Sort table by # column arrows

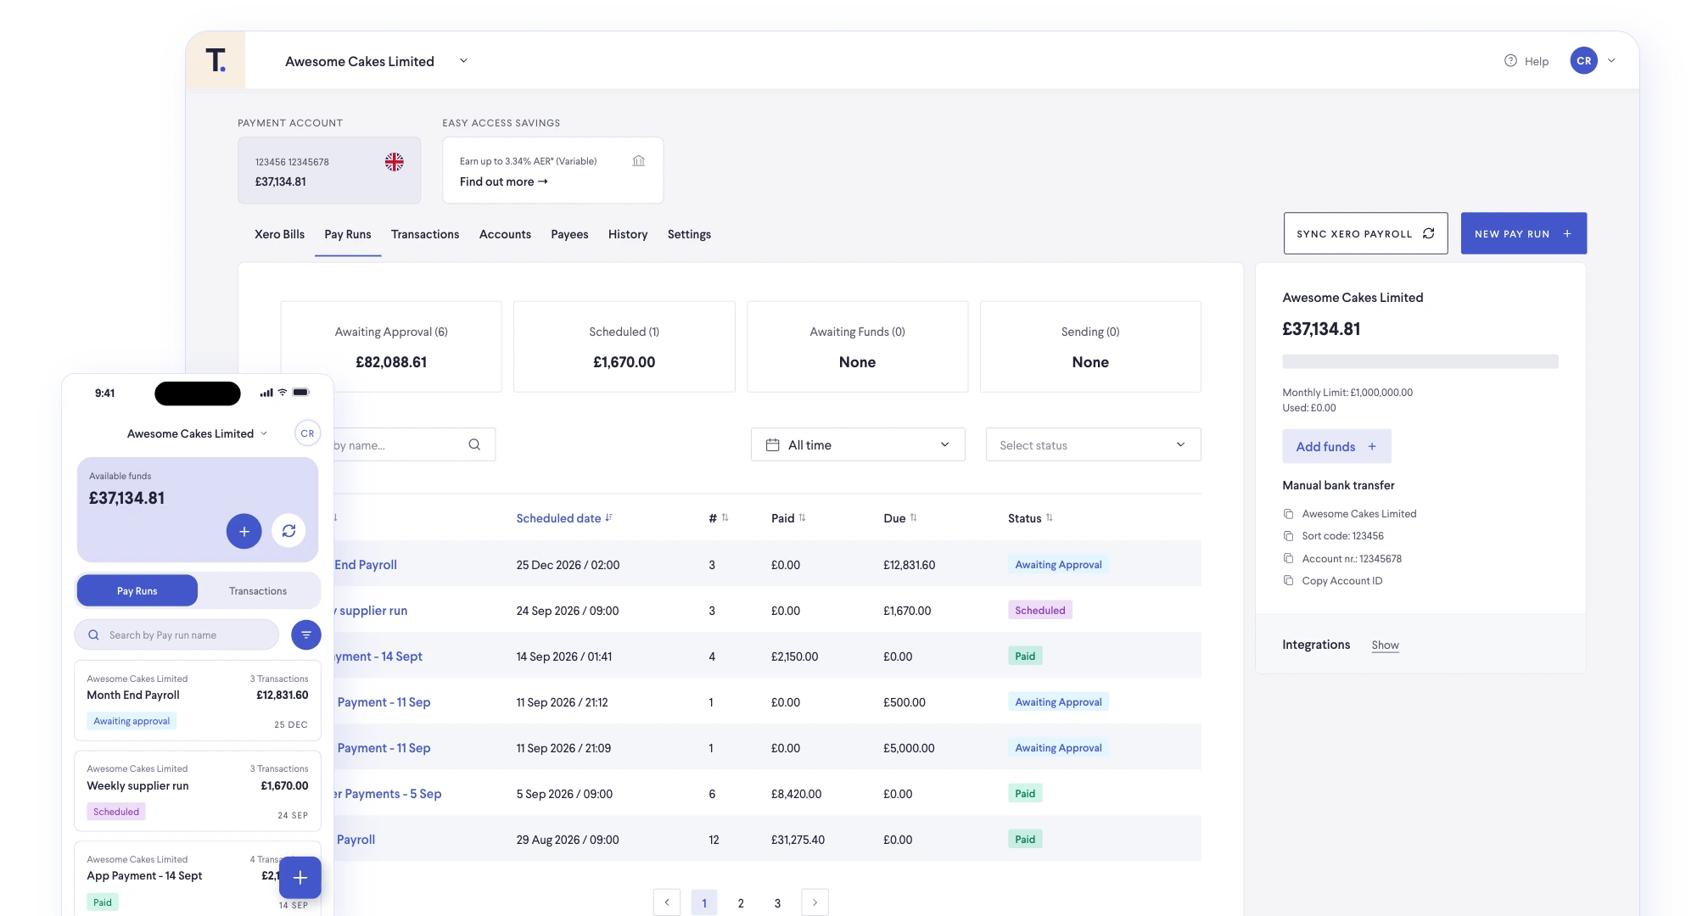tap(725, 517)
